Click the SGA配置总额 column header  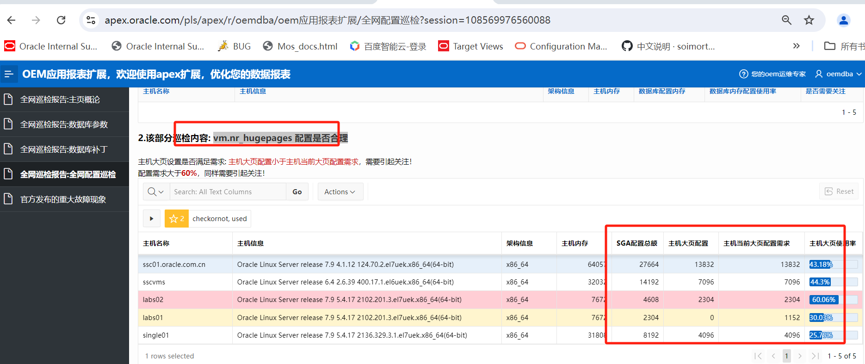[x=637, y=243]
